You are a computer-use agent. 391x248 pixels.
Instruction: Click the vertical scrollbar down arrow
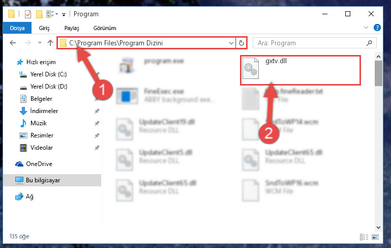(378, 228)
